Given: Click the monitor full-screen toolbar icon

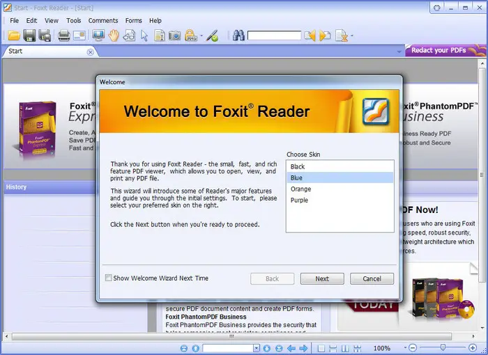Looking at the screenshot, I should pos(98,35).
